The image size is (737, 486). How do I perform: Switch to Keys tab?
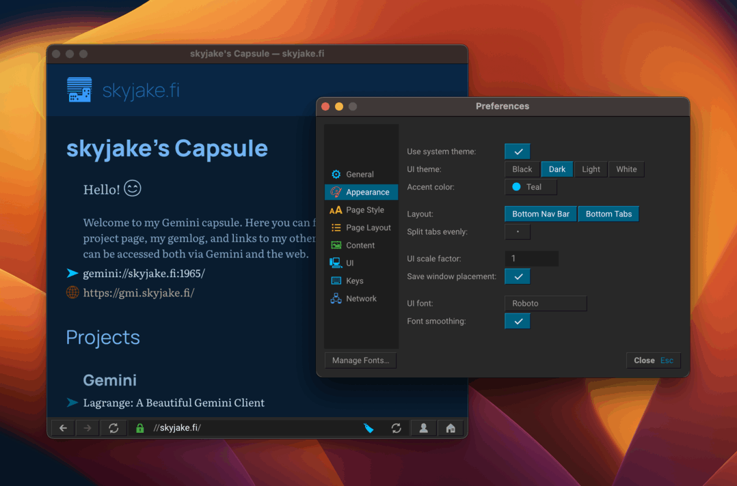tap(361, 281)
